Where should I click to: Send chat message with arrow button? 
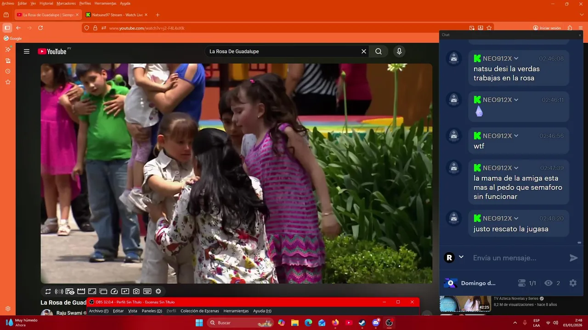point(573,258)
